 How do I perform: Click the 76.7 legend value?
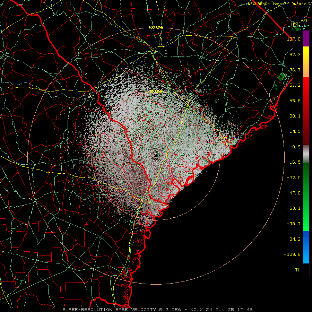pyautogui.click(x=295, y=70)
